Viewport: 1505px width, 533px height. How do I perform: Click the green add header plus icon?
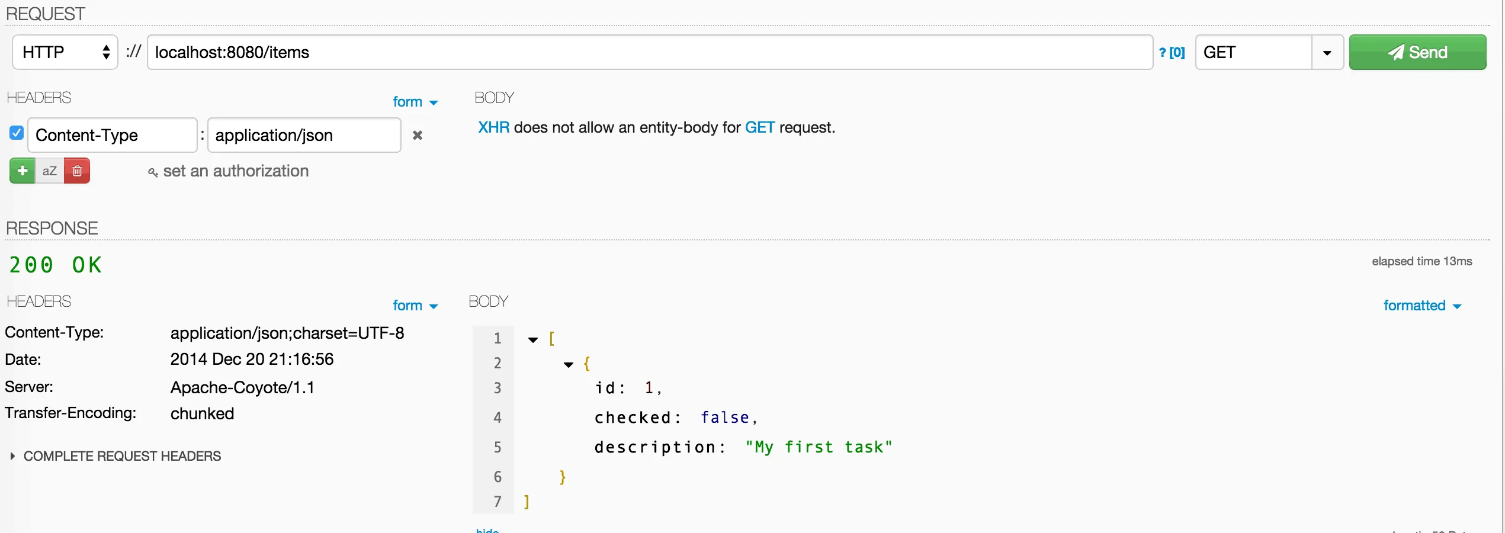[x=23, y=171]
